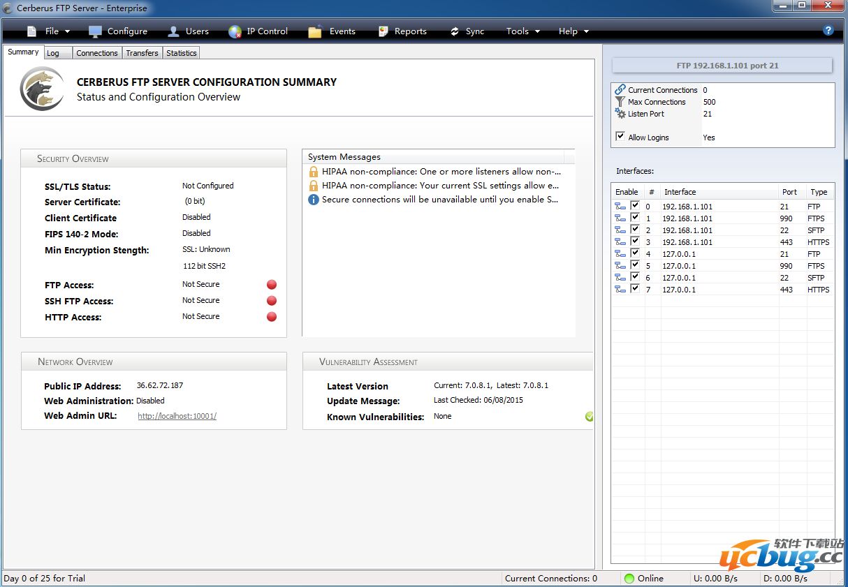Disable interface 2 SFTP 192.168.1.101 checkbox
The width and height of the screenshot is (848, 587).
point(635,230)
